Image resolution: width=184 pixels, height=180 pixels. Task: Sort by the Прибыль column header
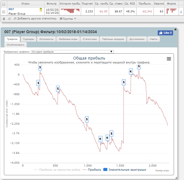(x=145, y=4)
